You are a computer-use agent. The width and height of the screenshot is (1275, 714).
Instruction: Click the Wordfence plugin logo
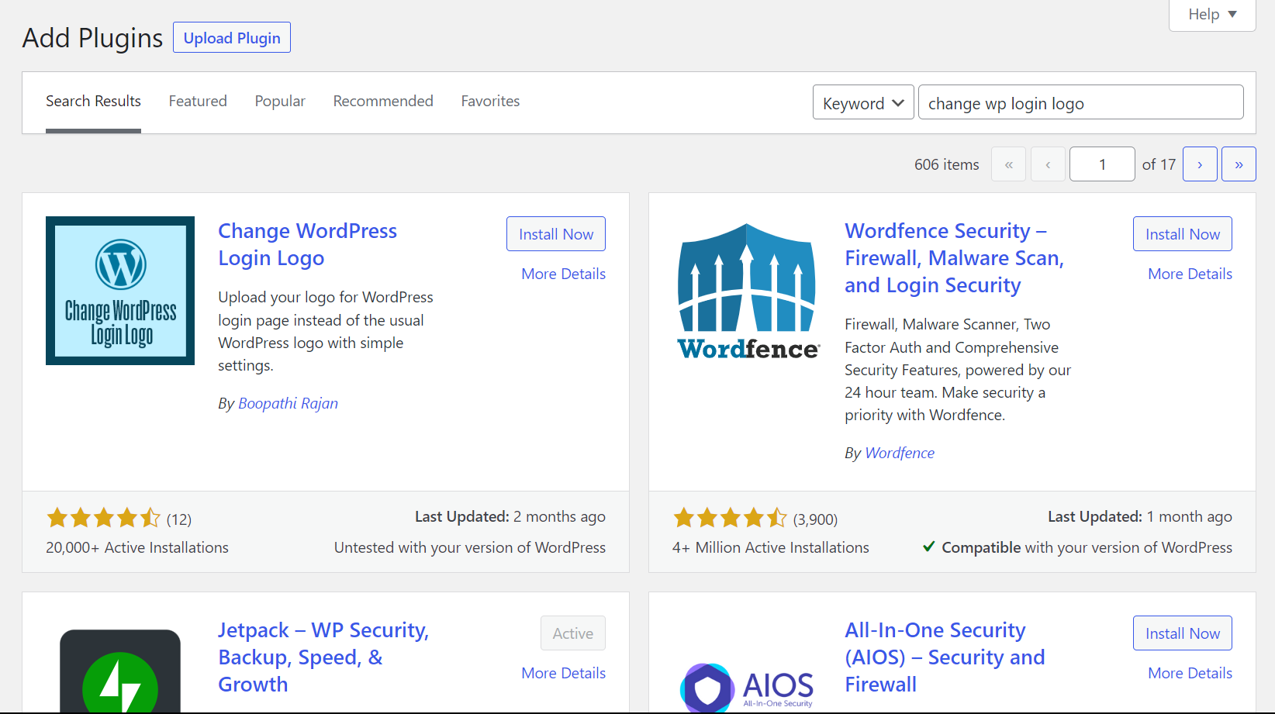point(748,291)
